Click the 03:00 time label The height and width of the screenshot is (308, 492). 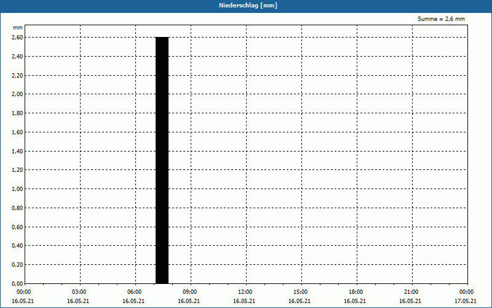(x=79, y=292)
